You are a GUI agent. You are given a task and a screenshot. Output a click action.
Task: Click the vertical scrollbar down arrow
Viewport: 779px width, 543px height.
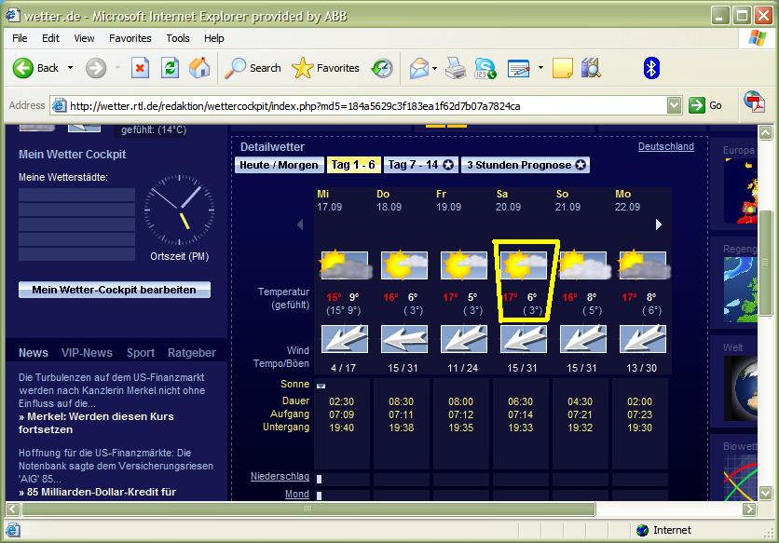(766, 493)
